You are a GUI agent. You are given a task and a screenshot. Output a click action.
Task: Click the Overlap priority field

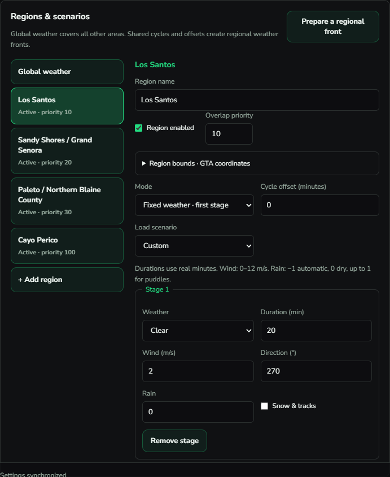coord(229,134)
